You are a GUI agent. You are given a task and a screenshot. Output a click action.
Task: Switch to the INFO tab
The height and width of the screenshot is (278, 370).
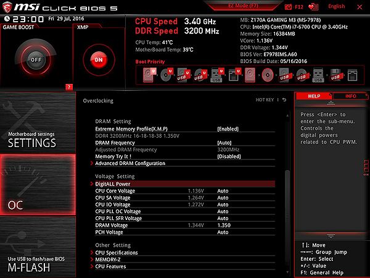[350, 96]
